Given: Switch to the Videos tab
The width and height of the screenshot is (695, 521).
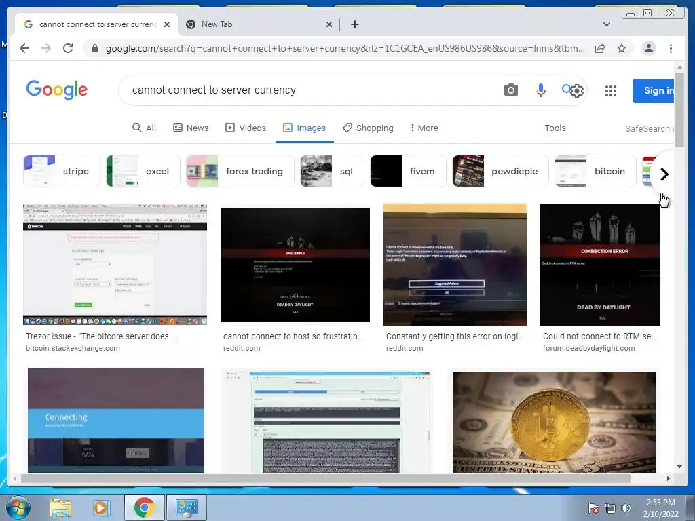Looking at the screenshot, I should [x=246, y=128].
